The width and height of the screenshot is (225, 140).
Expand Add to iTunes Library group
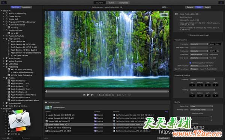pyautogui.click(x=4, y=13)
